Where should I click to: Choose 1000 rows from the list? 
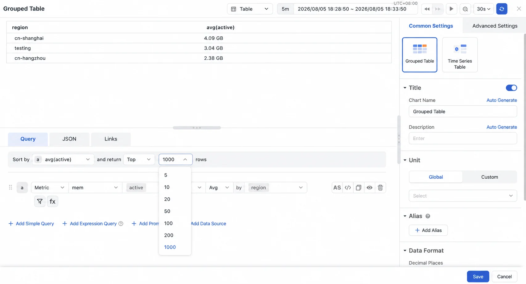click(x=175, y=247)
